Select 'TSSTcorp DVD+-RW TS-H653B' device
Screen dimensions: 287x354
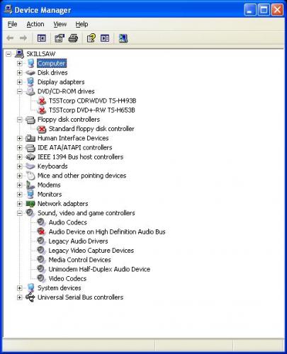click(x=92, y=110)
